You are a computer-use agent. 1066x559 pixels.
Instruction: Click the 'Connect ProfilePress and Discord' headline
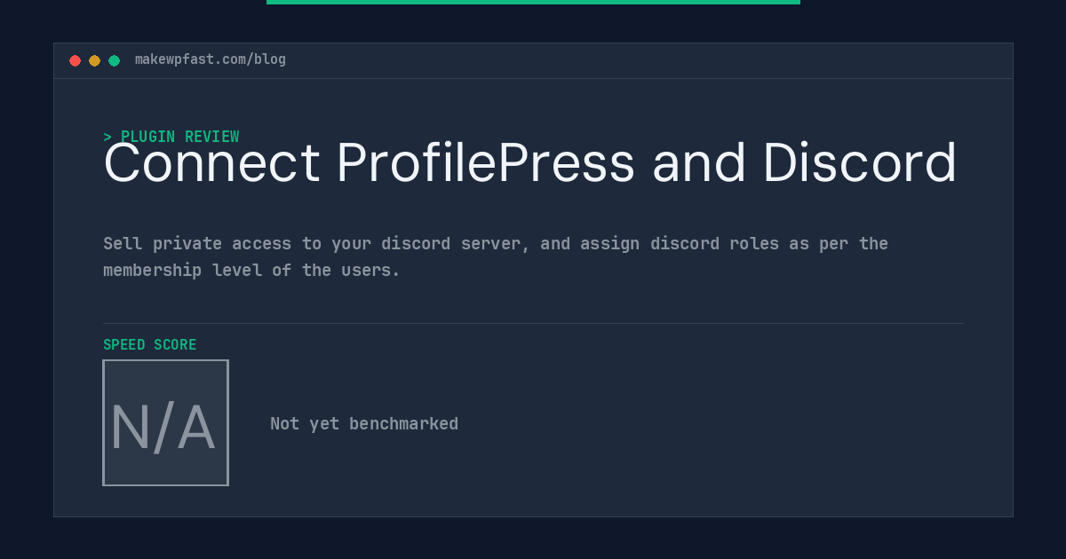click(x=530, y=164)
